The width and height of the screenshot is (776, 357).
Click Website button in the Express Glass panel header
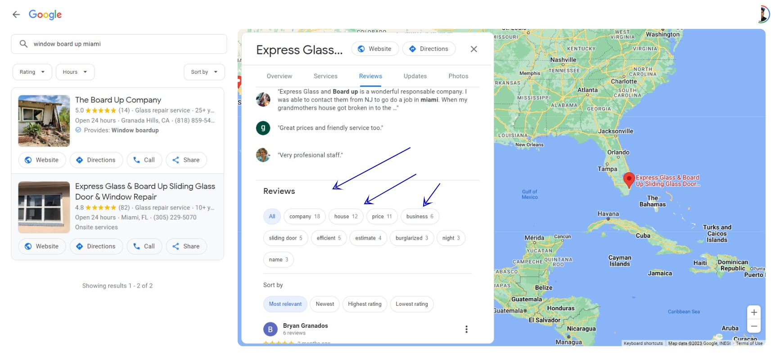(x=375, y=49)
